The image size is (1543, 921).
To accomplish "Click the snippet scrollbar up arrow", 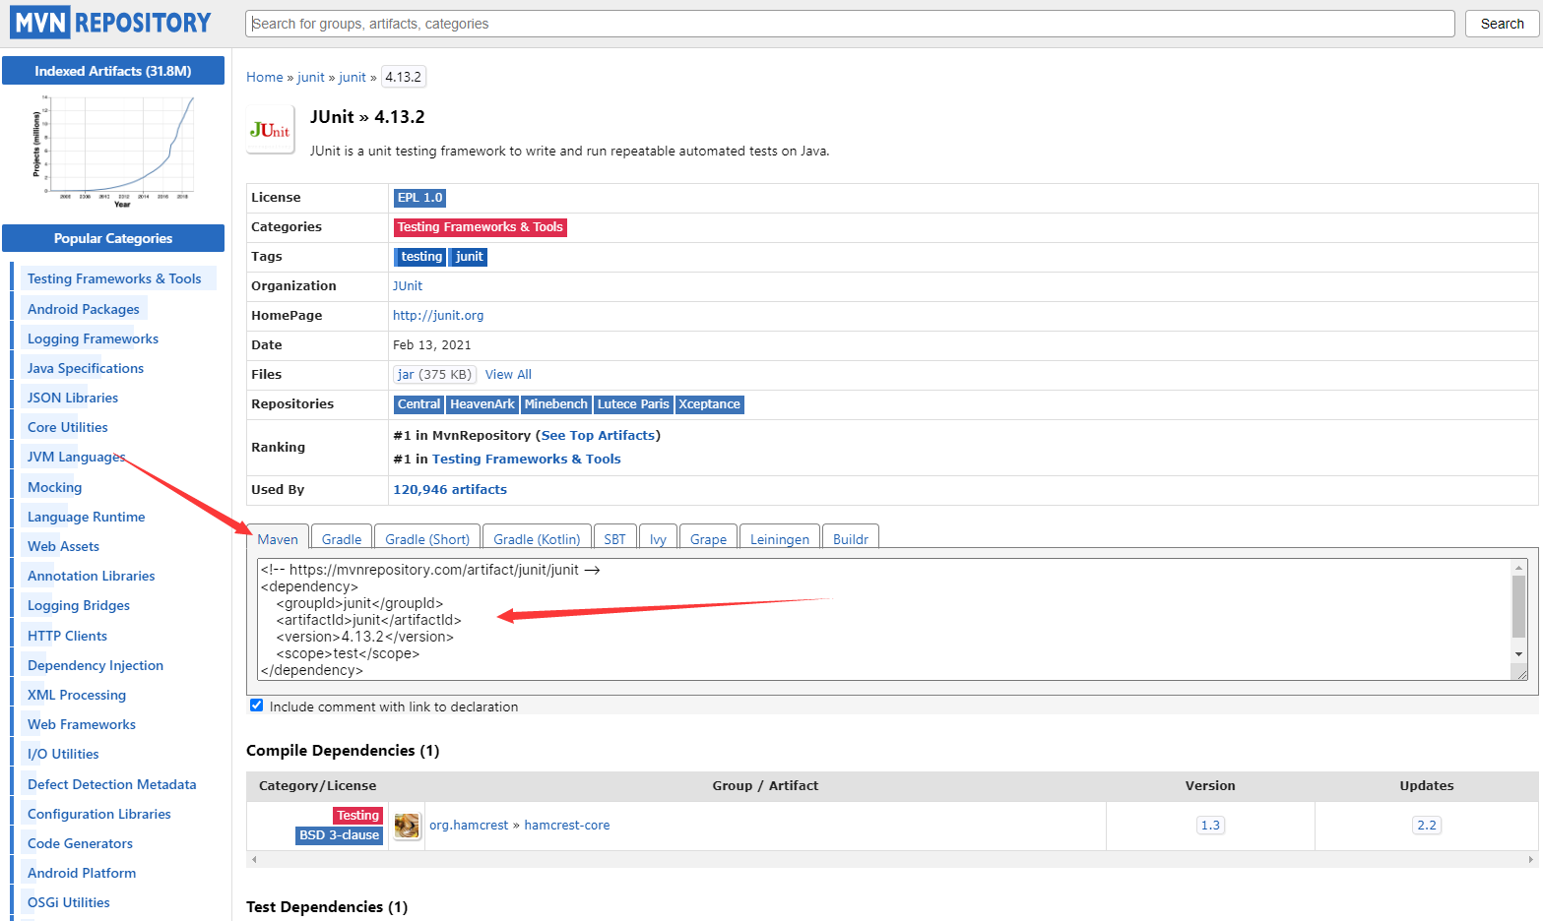I will [x=1519, y=568].
